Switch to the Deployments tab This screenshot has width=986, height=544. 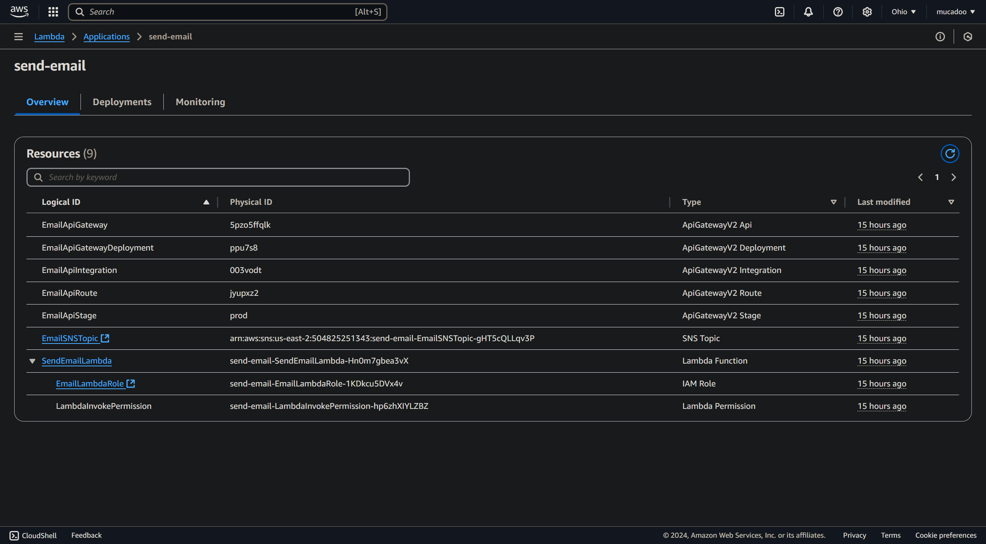click(x=122, y=102)
